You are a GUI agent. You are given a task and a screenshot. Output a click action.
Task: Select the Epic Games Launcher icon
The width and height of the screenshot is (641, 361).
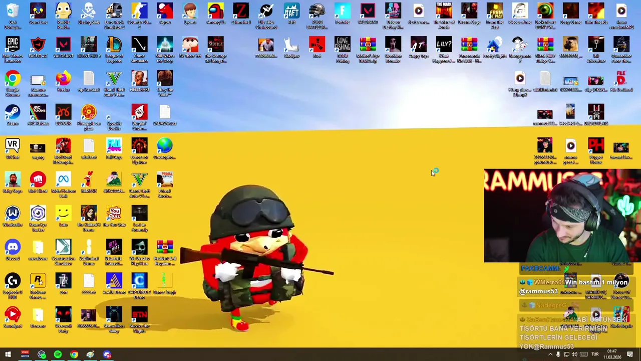pyautogui.click(x=13, y=49)
